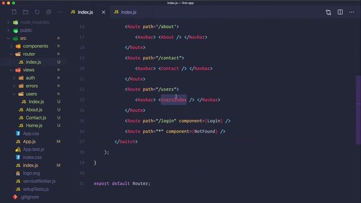
Task: Open index.js inside router folder
Action: 33,62
